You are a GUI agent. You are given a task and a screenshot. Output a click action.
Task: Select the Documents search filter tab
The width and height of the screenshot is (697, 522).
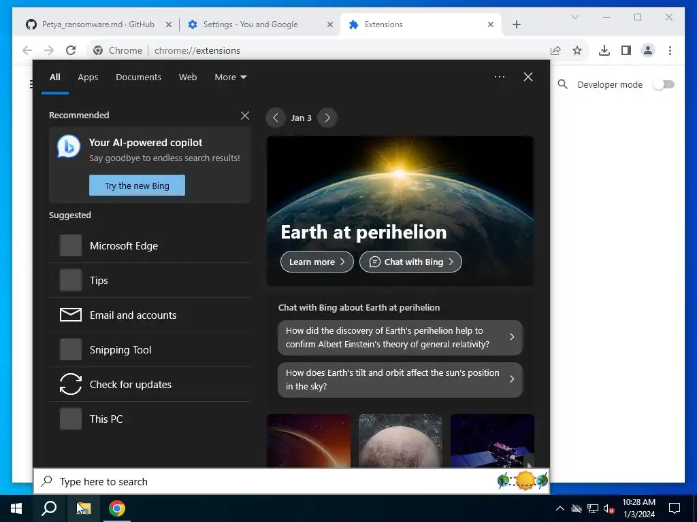[x=138, y=77]
